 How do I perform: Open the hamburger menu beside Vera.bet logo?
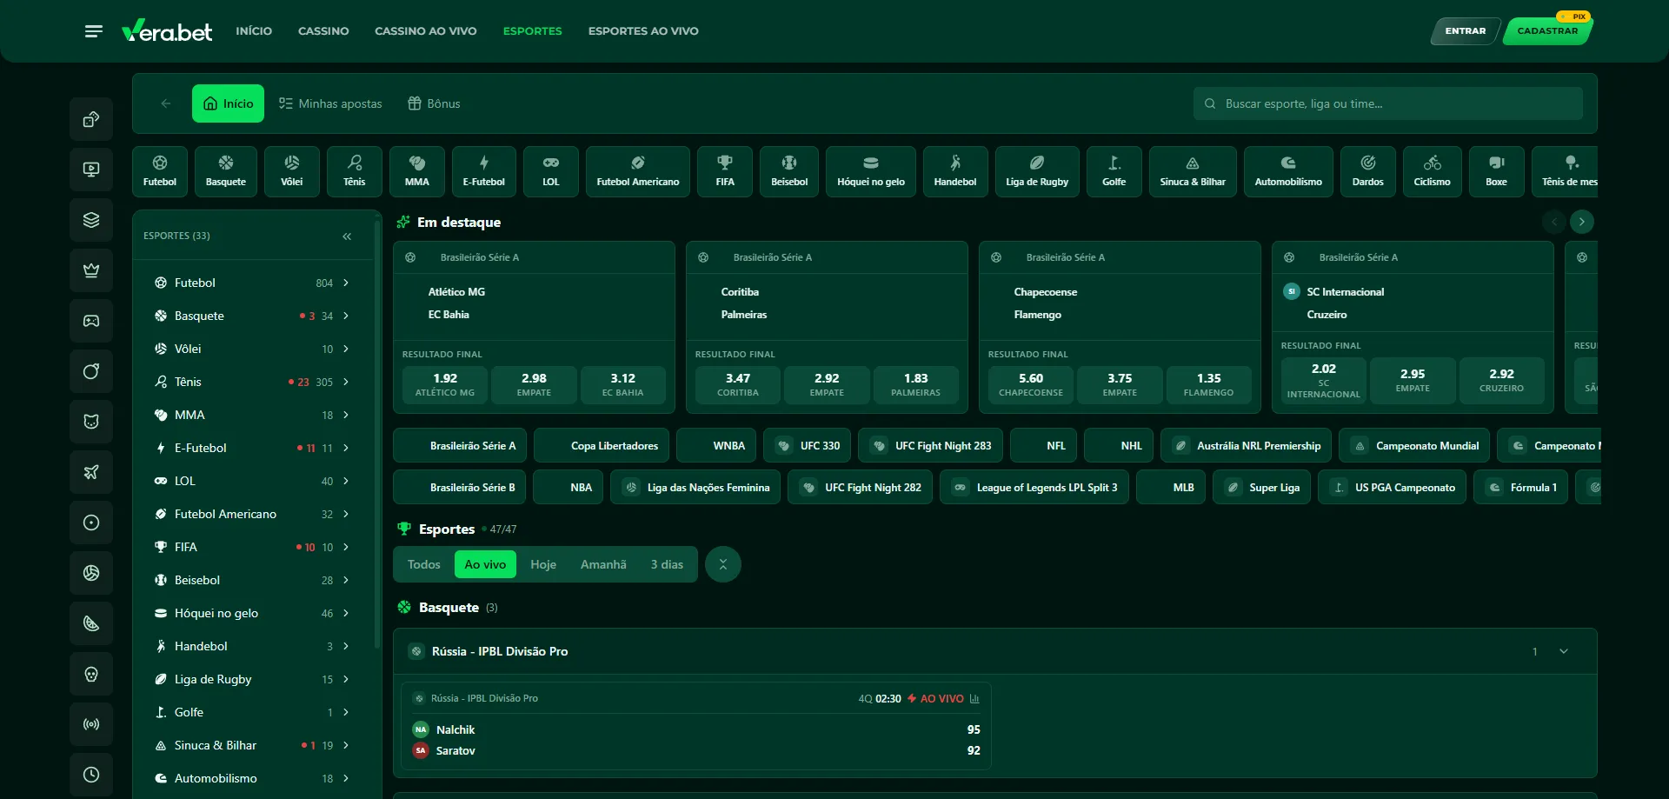tap(94, 31)
